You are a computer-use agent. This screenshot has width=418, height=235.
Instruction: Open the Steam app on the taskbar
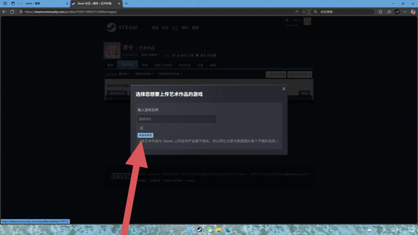(x=199, y=230)
